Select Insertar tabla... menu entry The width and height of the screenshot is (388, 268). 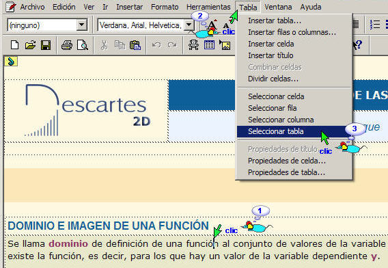(275, 21)
